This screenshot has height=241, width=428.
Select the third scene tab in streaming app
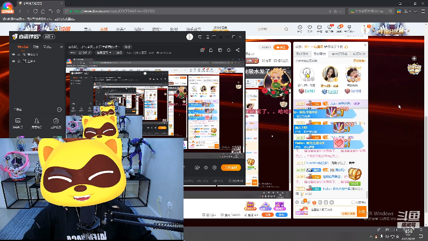tap(47, 47)
